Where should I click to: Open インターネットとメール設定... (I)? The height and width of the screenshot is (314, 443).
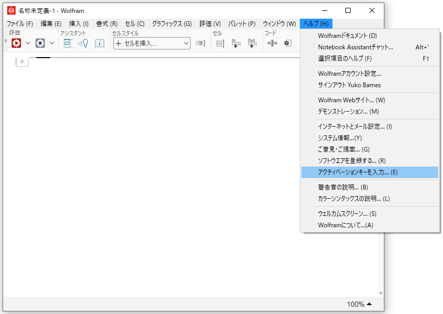(x=370, y=126)
